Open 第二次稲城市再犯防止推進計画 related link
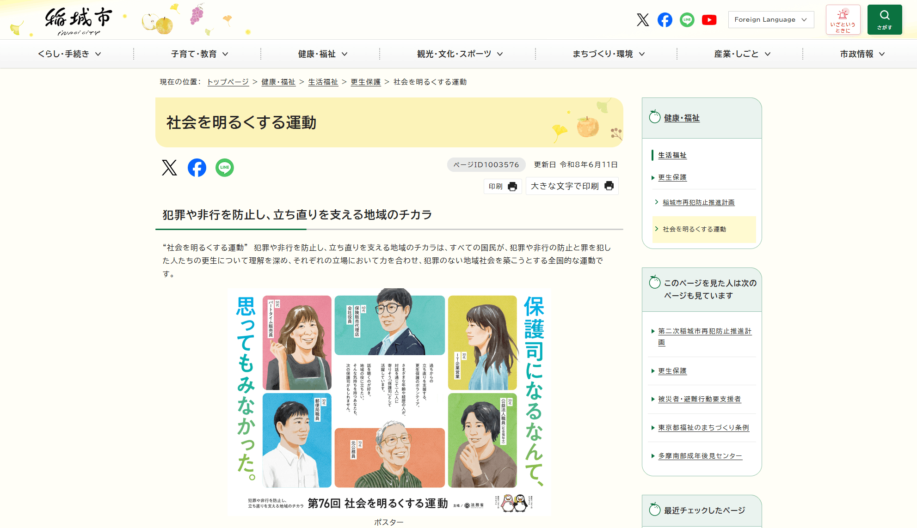 (705, 337)
